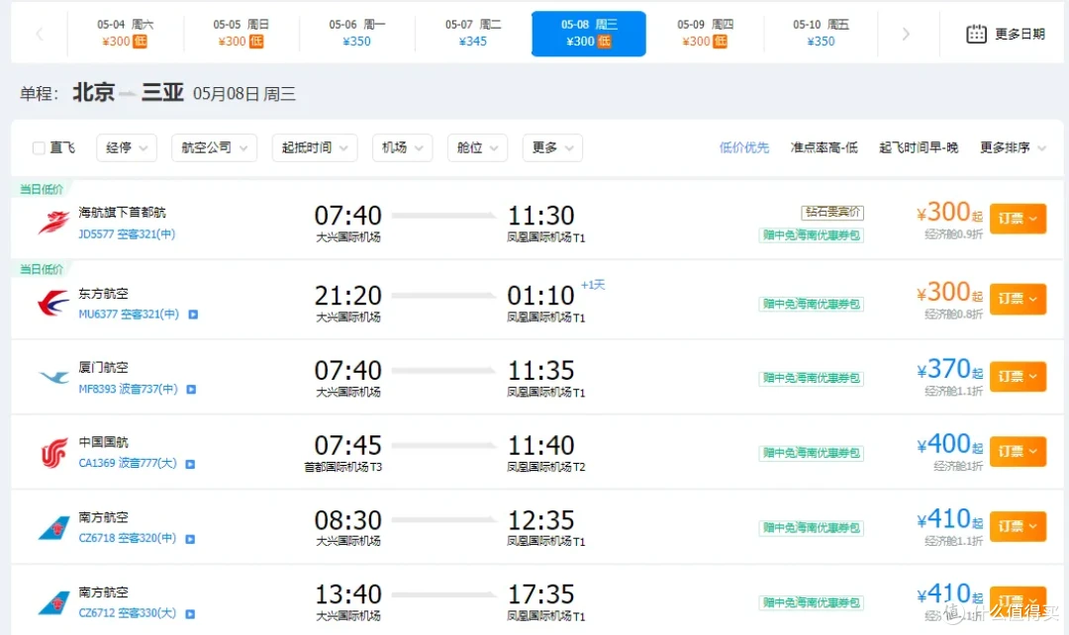The height and width of the screenshot is (635, 1069).
Task: Click the ¥370 price for MF8393
Action: [x=949, y=369]
